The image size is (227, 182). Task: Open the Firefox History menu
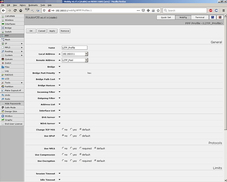pyautogui.click(x=23, y=5)
